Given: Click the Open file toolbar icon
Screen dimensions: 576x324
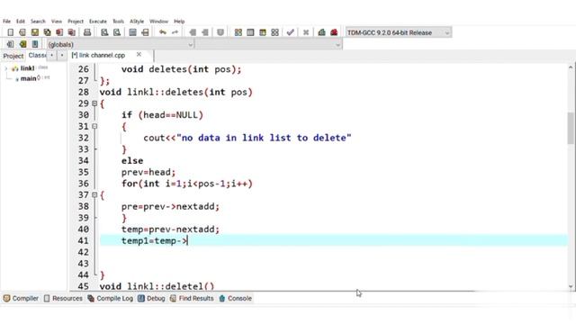Looking at the screenshot, I should click(x=22, y=32).
